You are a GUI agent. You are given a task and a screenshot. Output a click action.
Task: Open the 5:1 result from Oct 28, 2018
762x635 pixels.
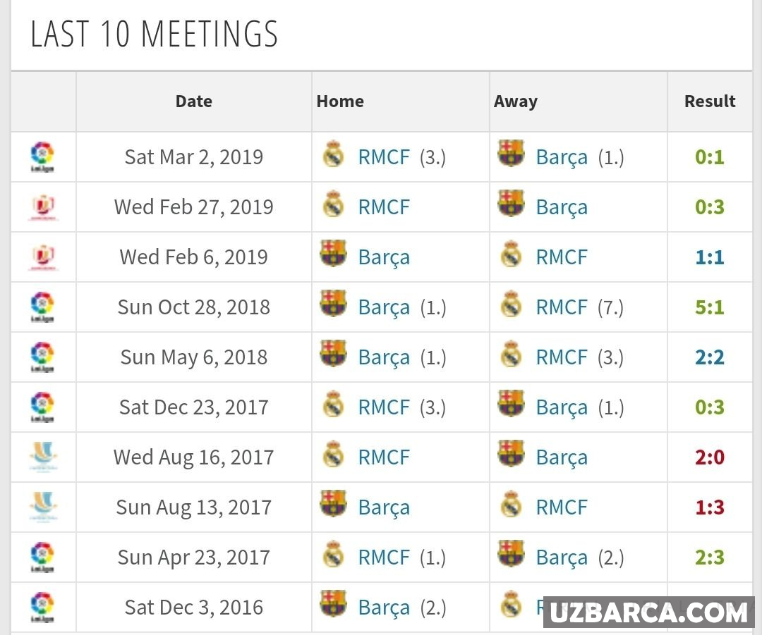point(710,307)
